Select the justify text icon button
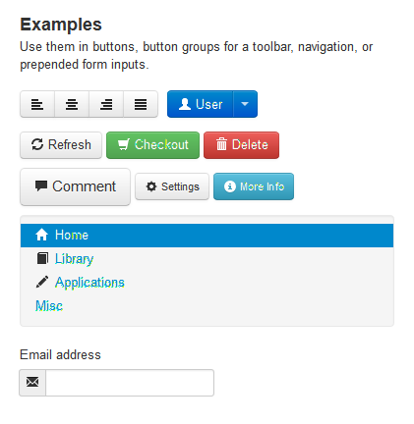This screenshot has width=414, height=424. (141, 104)
